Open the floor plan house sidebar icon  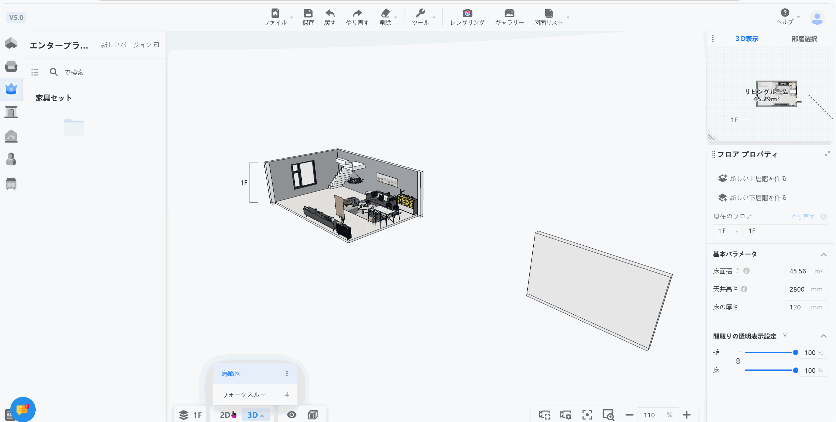11,43
